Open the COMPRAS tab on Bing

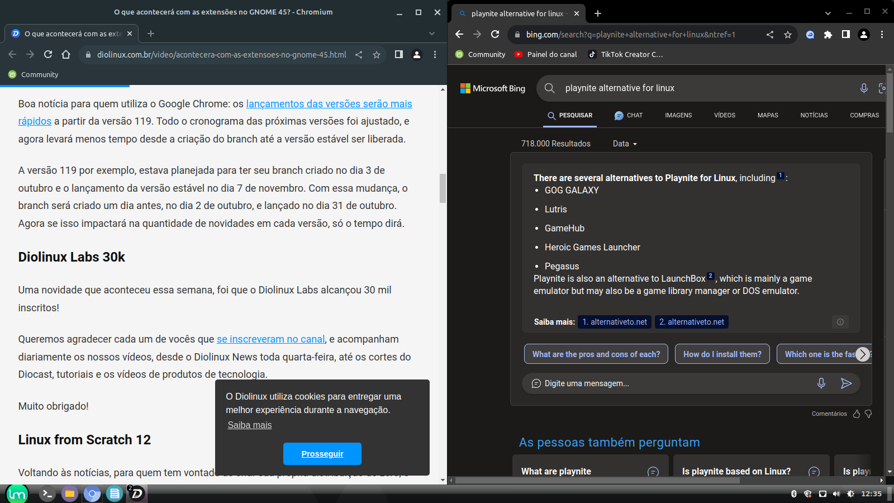pos(864,116)
